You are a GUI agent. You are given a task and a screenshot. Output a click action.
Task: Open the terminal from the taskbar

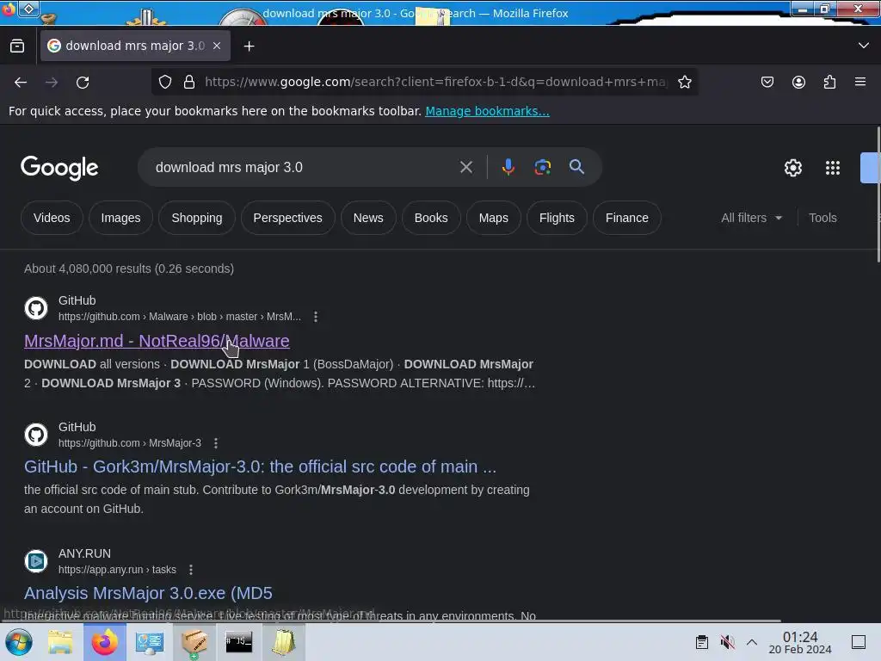pyautogui.click(x=239, y=642)
